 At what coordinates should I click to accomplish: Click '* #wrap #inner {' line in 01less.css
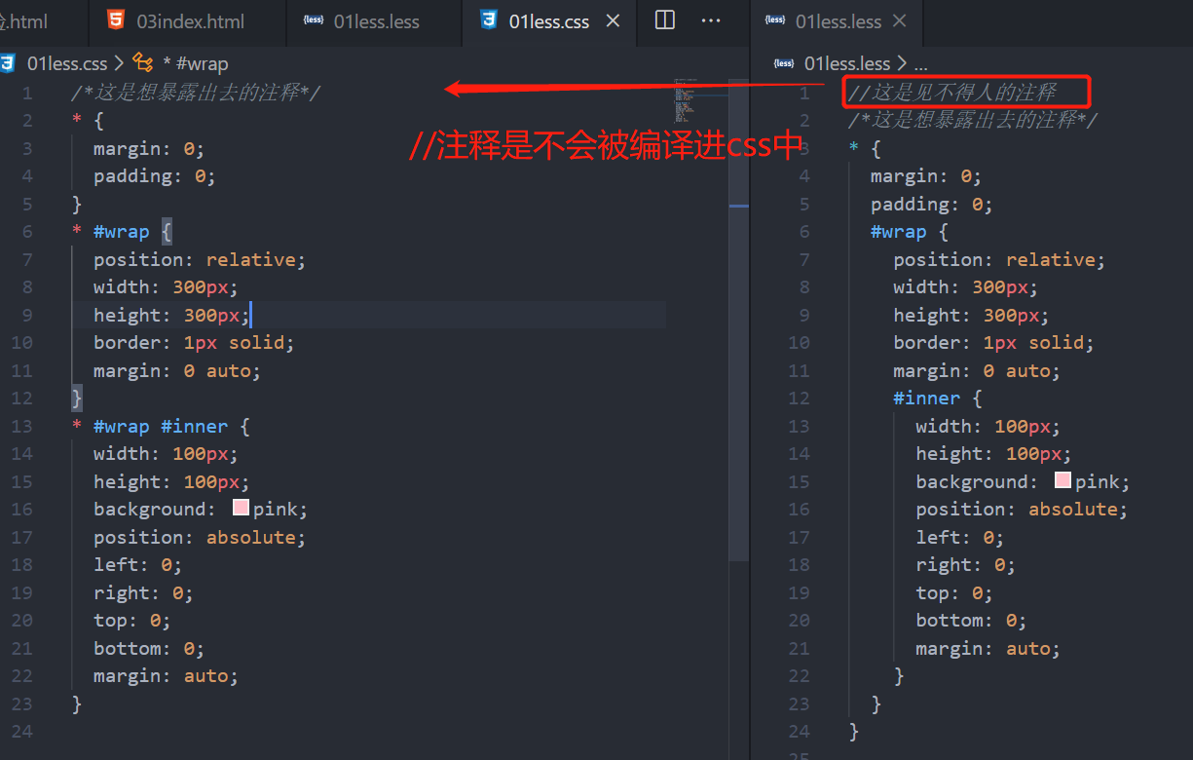coord(161,426)
